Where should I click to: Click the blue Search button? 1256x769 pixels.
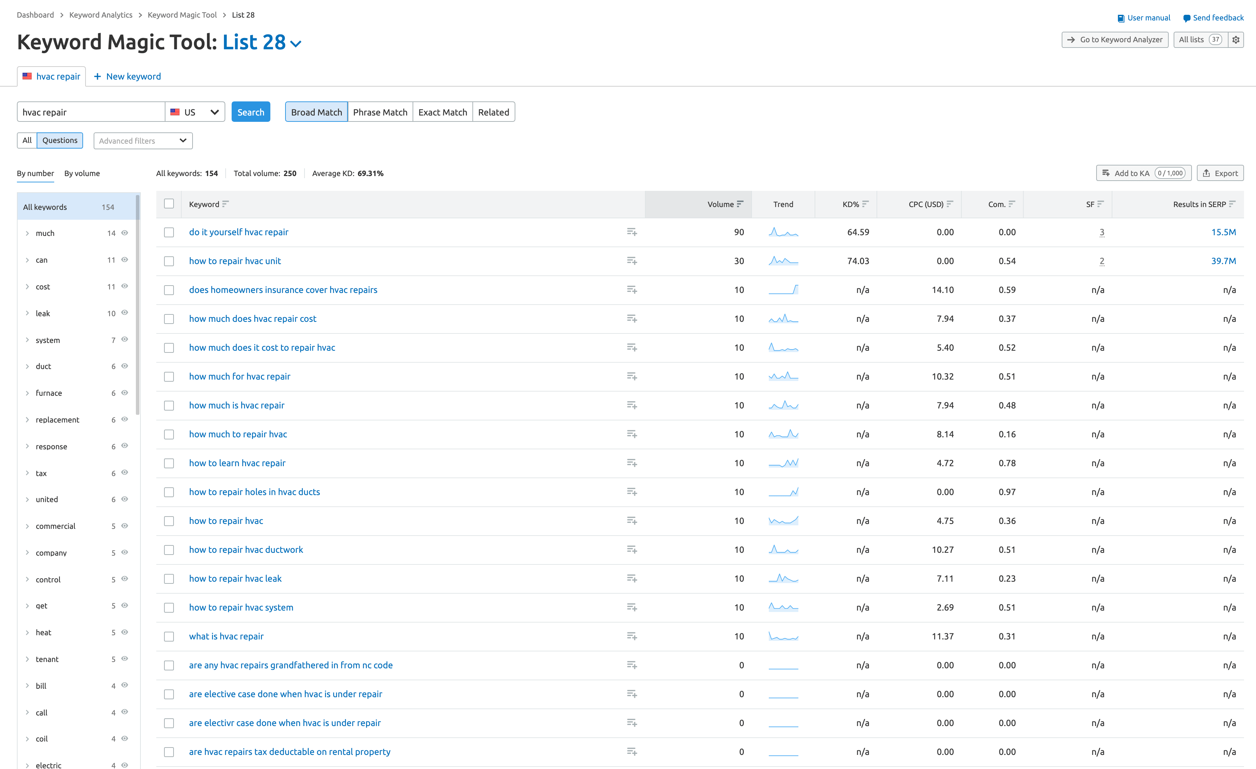[x=251, y=112]
